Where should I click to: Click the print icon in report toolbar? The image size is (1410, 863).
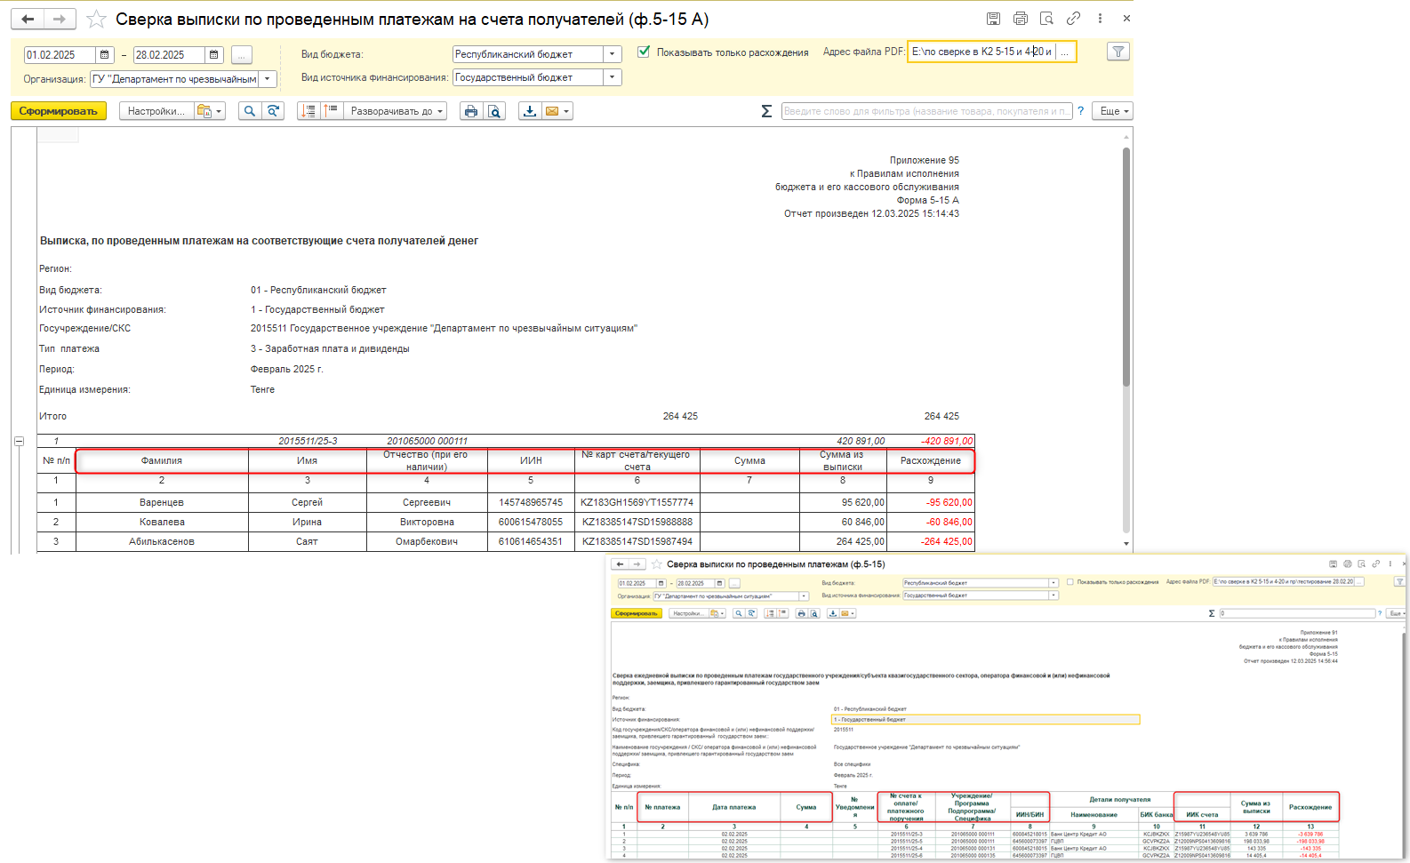pyautogui.click(x=471, y=111)
